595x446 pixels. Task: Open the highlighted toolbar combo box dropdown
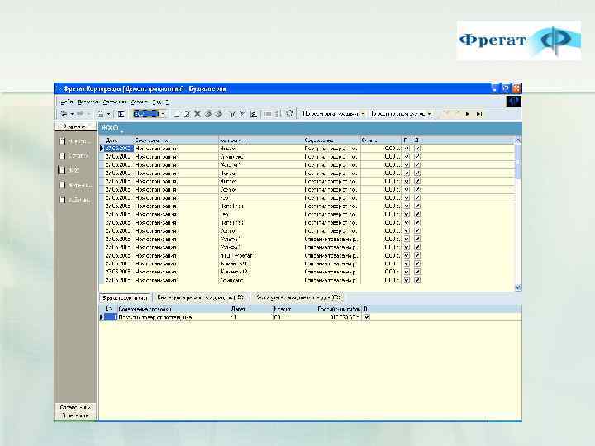click(x=163, y=114)
